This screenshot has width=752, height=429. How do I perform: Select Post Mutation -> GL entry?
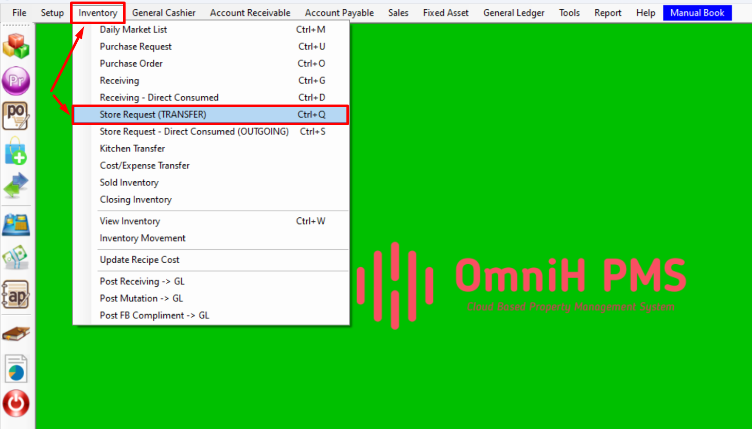tap(211, 298)
